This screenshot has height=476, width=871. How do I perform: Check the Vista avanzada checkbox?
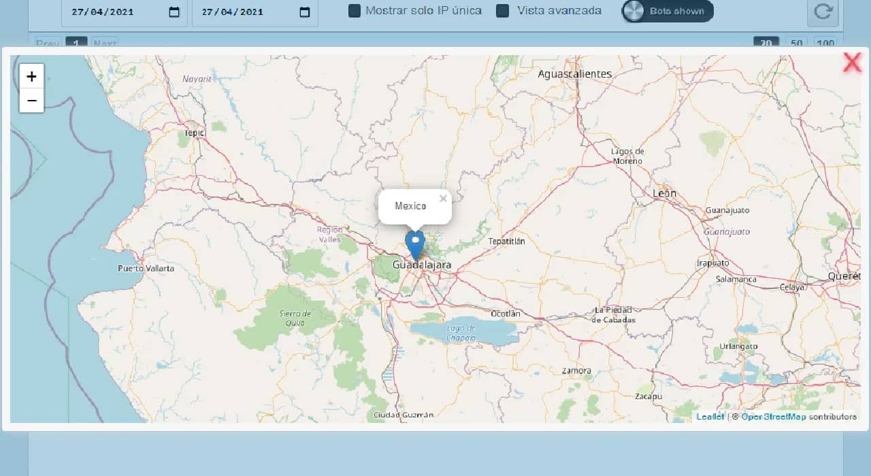click(x=503, y=11)
